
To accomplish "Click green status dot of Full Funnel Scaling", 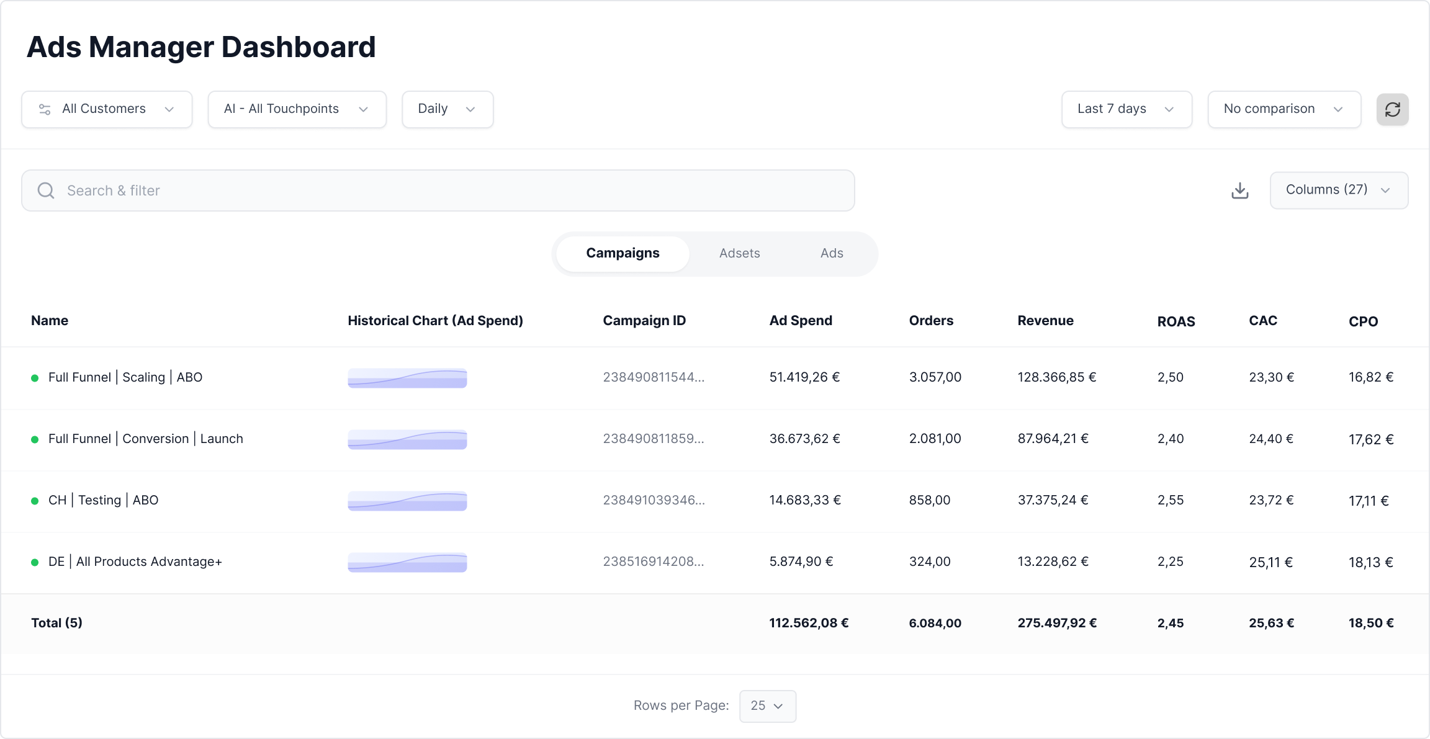I will (x=35, y=378).
